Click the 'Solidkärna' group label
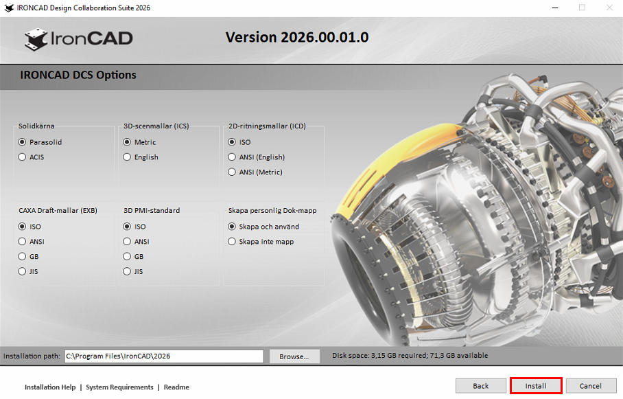The width and height of the screenshot is (623, 399). [36, 126]
